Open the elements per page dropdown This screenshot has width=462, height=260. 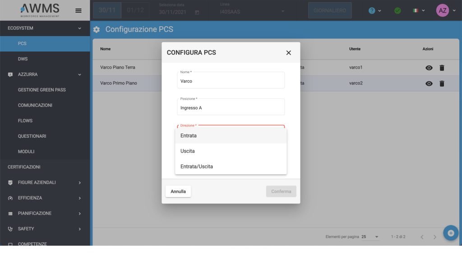click(370, 237)
